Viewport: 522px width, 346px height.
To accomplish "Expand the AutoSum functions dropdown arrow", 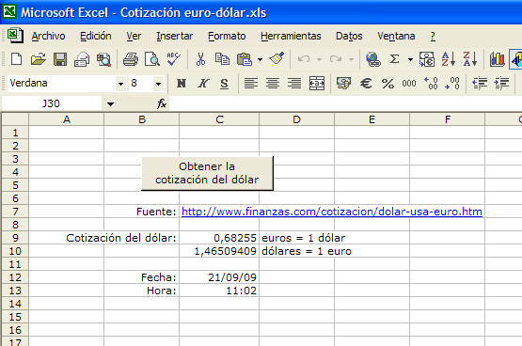I will pyautogui.click(x=410, y=59).
